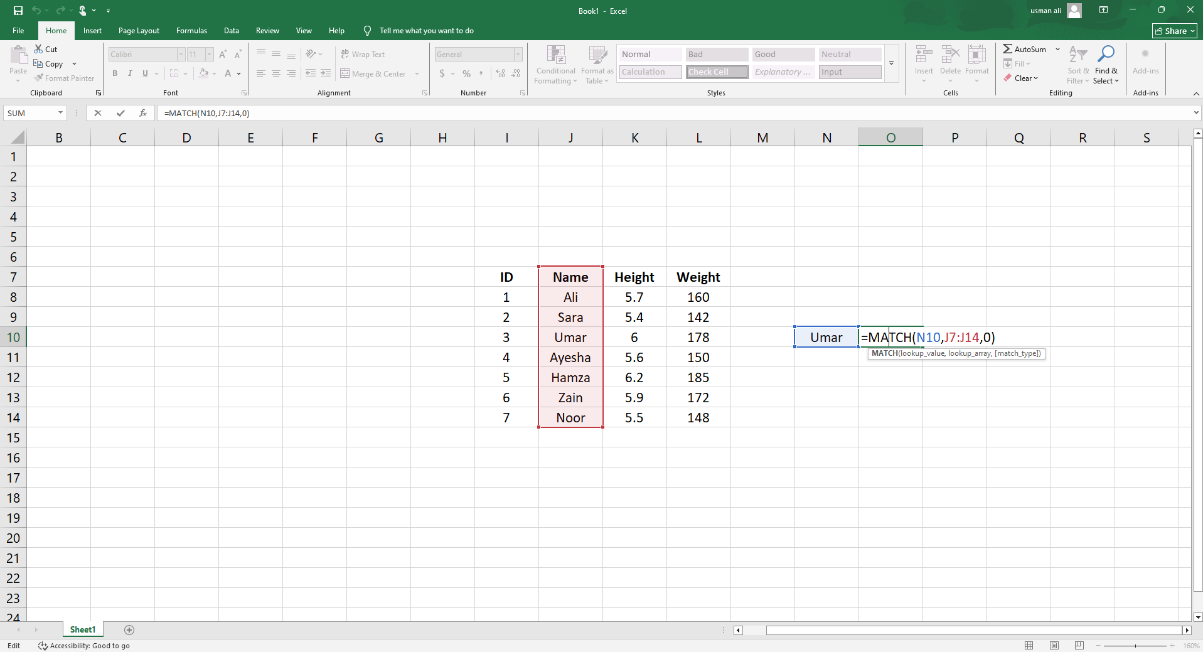Click the Cut scissors icon
The width and height of the screenshot is (1203, 652).
[x=39, y=49]
